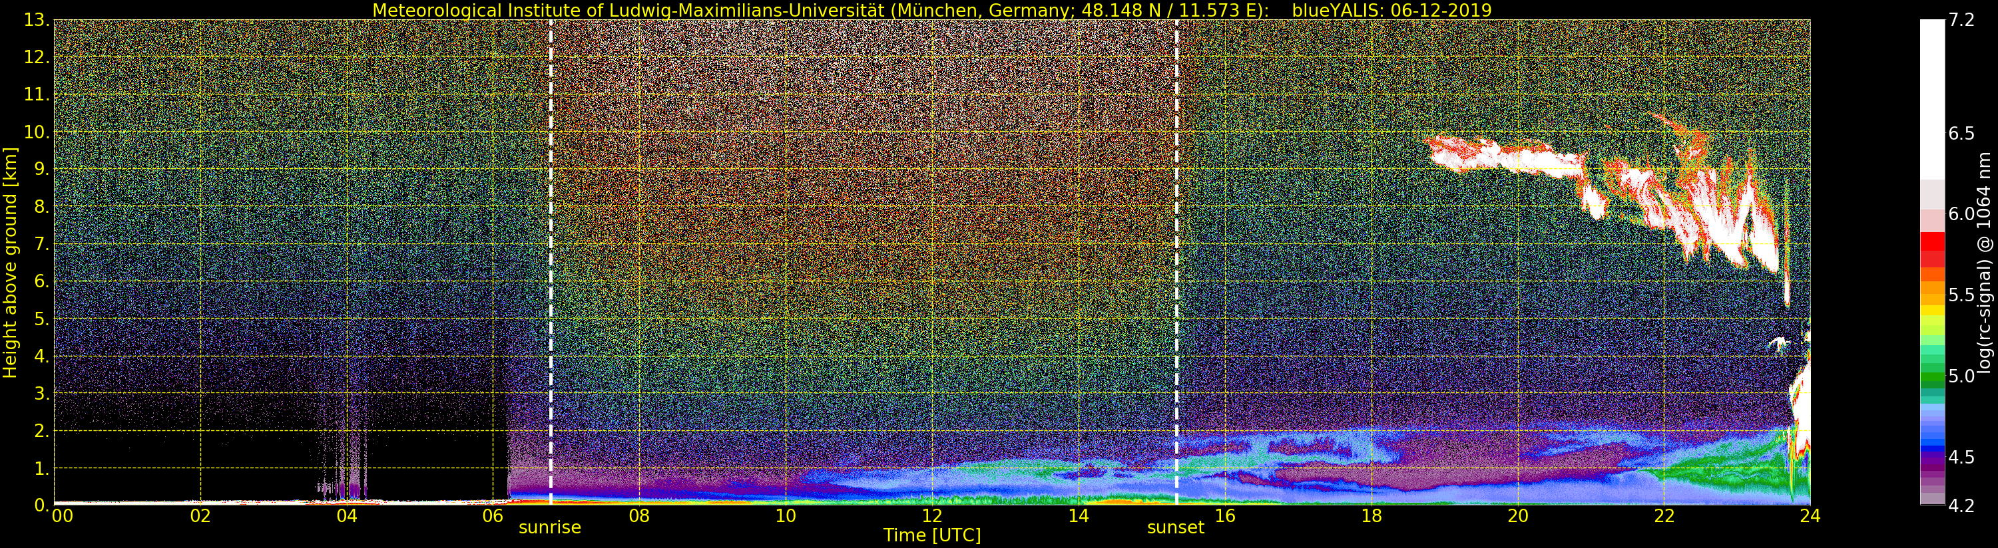Click the time axis tick label 02
The height and width of the screenshot is (548, 1998).
(x=201, y=516)
